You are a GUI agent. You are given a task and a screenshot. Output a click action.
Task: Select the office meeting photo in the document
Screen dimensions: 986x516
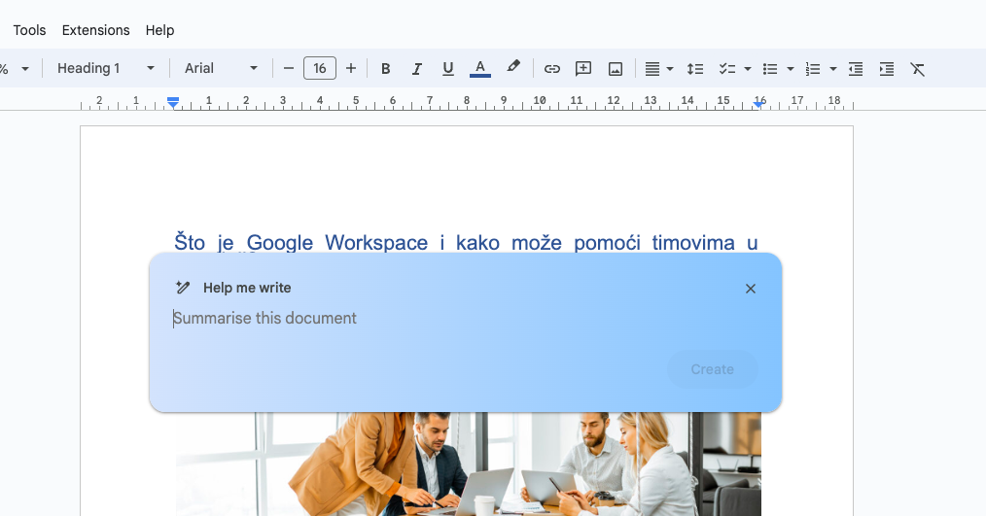(x=469, y=464)
